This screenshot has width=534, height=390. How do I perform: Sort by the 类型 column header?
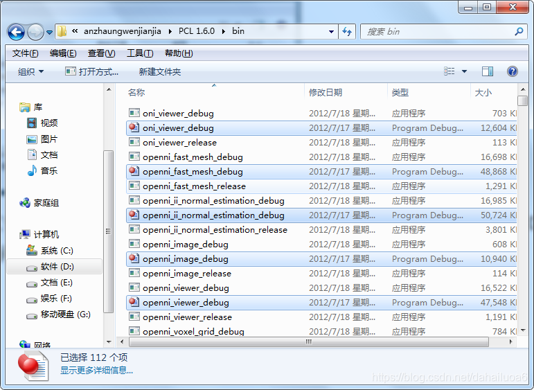(400, 92)
